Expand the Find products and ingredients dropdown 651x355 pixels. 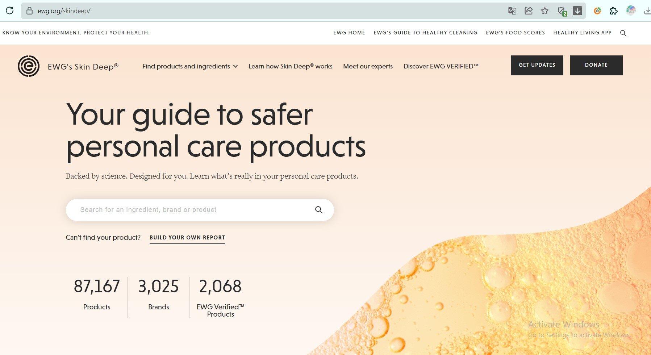(x=190, y=66)
